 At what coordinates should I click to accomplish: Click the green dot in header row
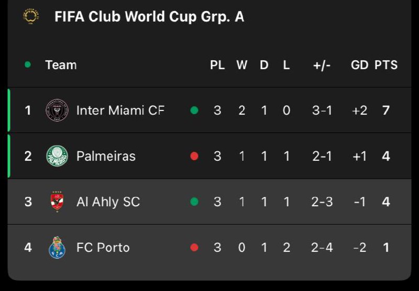tap(28, 64)
